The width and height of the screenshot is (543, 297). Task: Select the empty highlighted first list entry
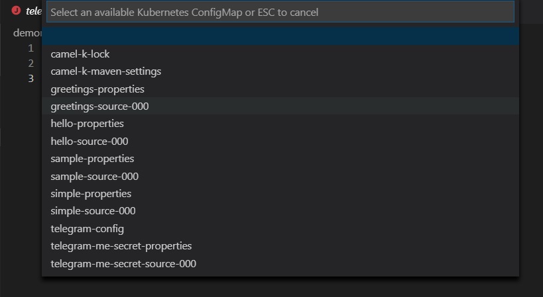tap(280, 36)
